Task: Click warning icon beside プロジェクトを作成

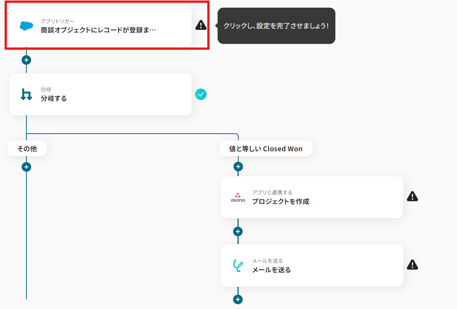Action: [412, 196]
